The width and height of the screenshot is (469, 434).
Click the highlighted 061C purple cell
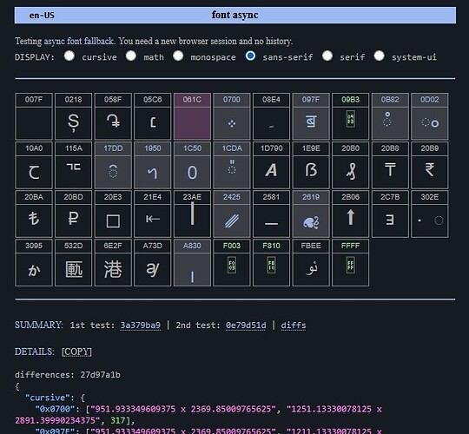pos(192,116)
